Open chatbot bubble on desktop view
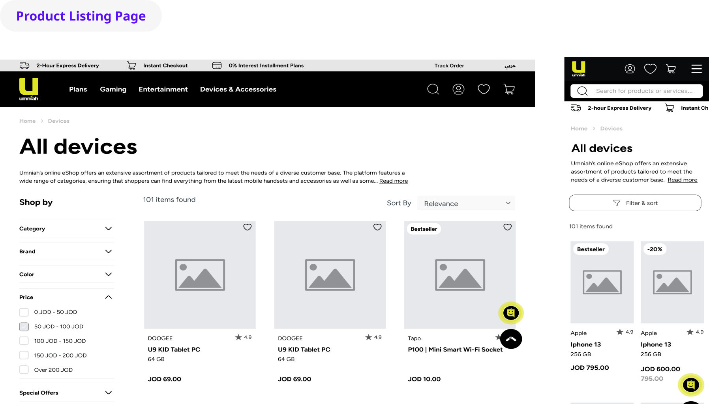 511,313
